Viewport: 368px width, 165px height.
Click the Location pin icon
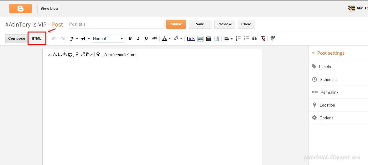[x=314, y=105]
